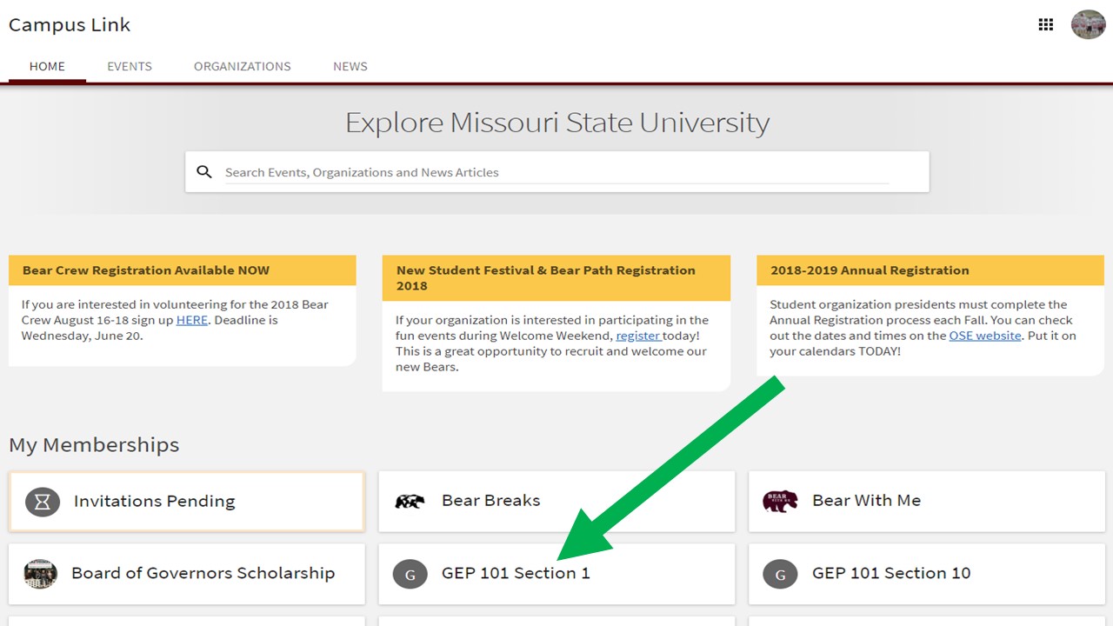Open the register link for New Student Festival
The image size is (1113, 626).
(639, 335)
